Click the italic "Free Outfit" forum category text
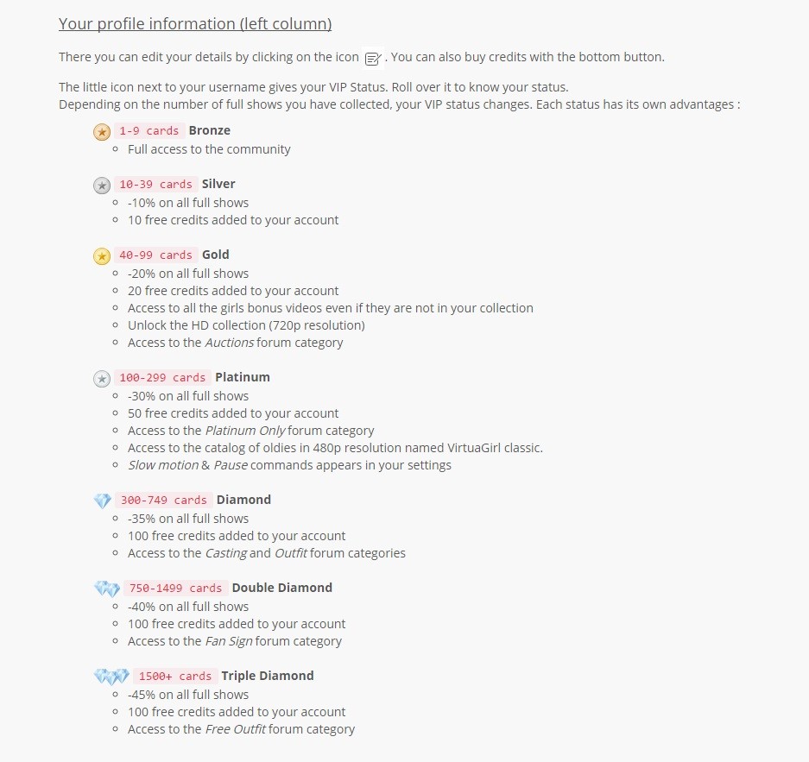Viewport: 809px width, 762px height. tap(235, 729)
